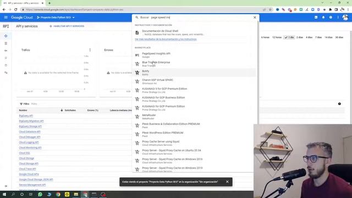Open BigQuery Migration API link
This screenshot has width=352, height=198.
pos(31,121)
